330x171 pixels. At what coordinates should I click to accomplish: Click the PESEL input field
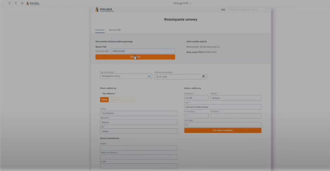coord(138,113)
